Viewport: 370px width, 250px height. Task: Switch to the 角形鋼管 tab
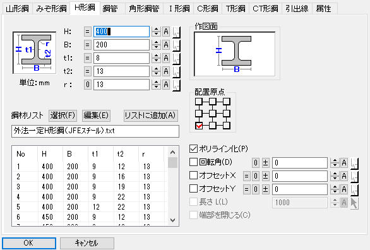[144, 9]
